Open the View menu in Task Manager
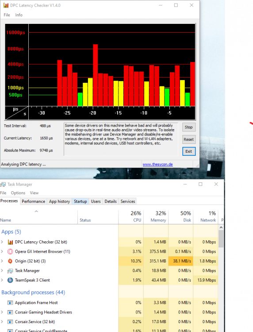Viewport: 253px width, 332px height. coord(34,193)
